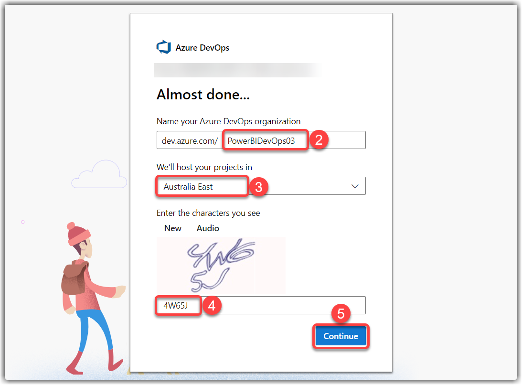Click 'Enter the characters you see' label
Image resolution: width=522 pixels, height=385 pixels.
pos(208,213)
